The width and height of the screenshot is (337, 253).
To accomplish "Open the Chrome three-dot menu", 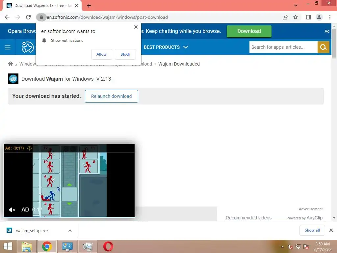I will pyautogui.click(x=330, y=17).
